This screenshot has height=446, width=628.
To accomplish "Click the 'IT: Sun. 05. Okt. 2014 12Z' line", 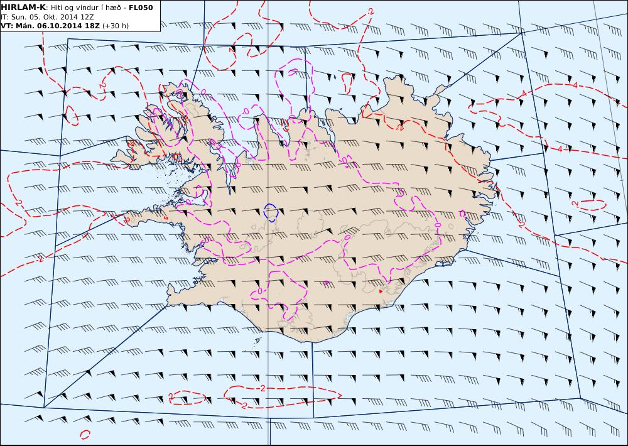I will coord(47,17).
